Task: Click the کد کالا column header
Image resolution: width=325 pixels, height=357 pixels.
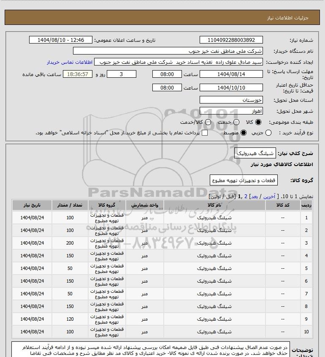Action: point(283,205)
